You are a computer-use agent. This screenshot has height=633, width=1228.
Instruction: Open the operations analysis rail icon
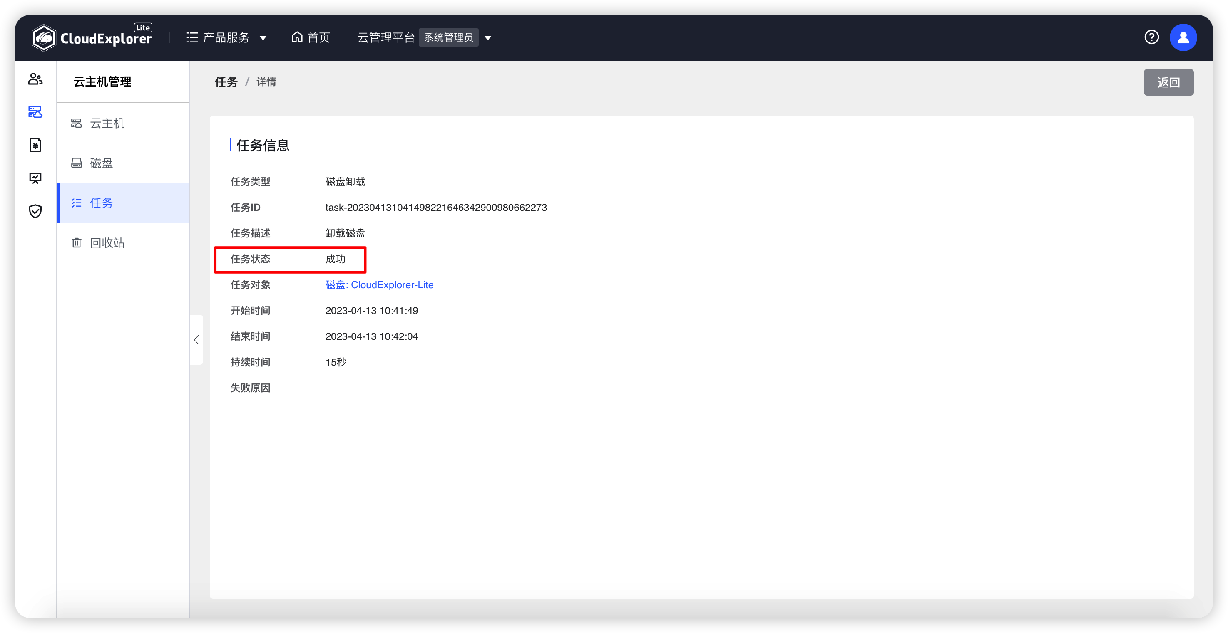click(35, 178)
